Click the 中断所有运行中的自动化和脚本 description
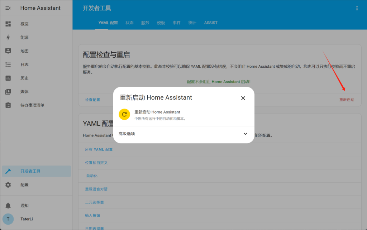This screenshot has height=230, width=367. (161, 119)
